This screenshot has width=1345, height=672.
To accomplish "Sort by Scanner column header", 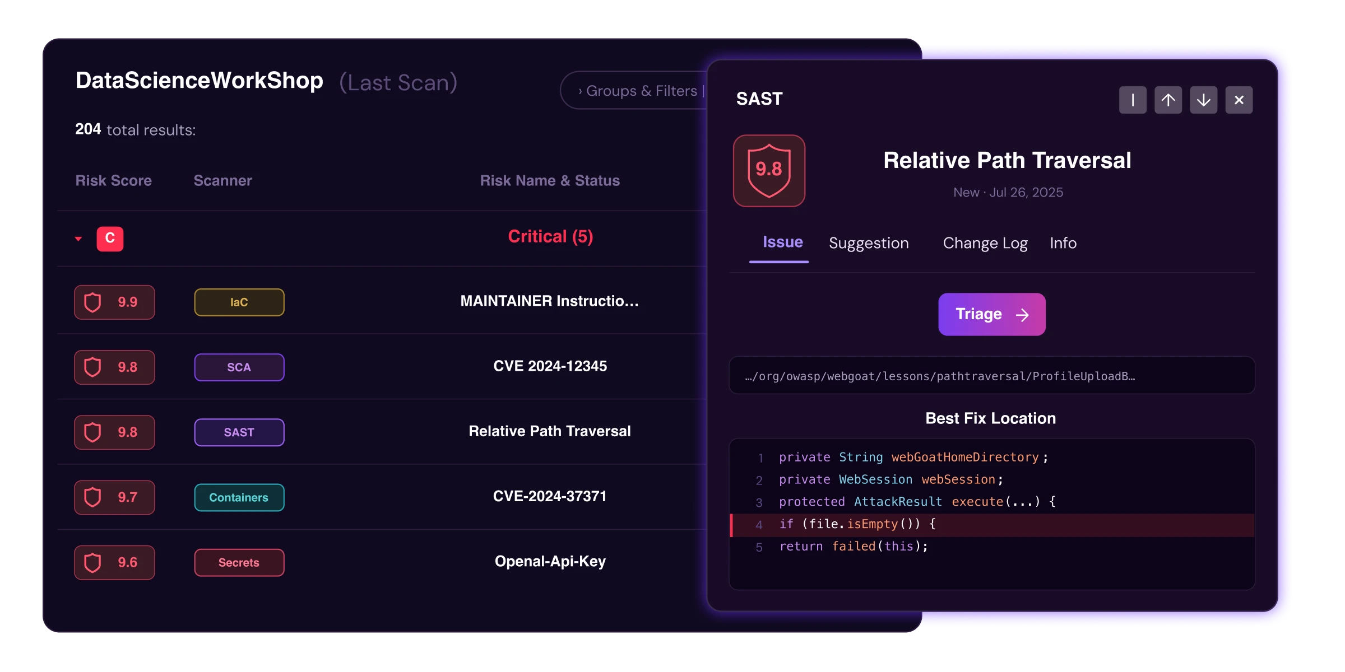I will 222,180.
